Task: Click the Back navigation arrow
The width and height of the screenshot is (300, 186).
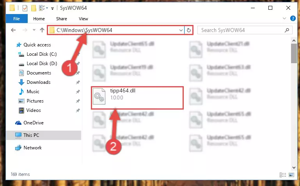Action: [x=13, y=30]
